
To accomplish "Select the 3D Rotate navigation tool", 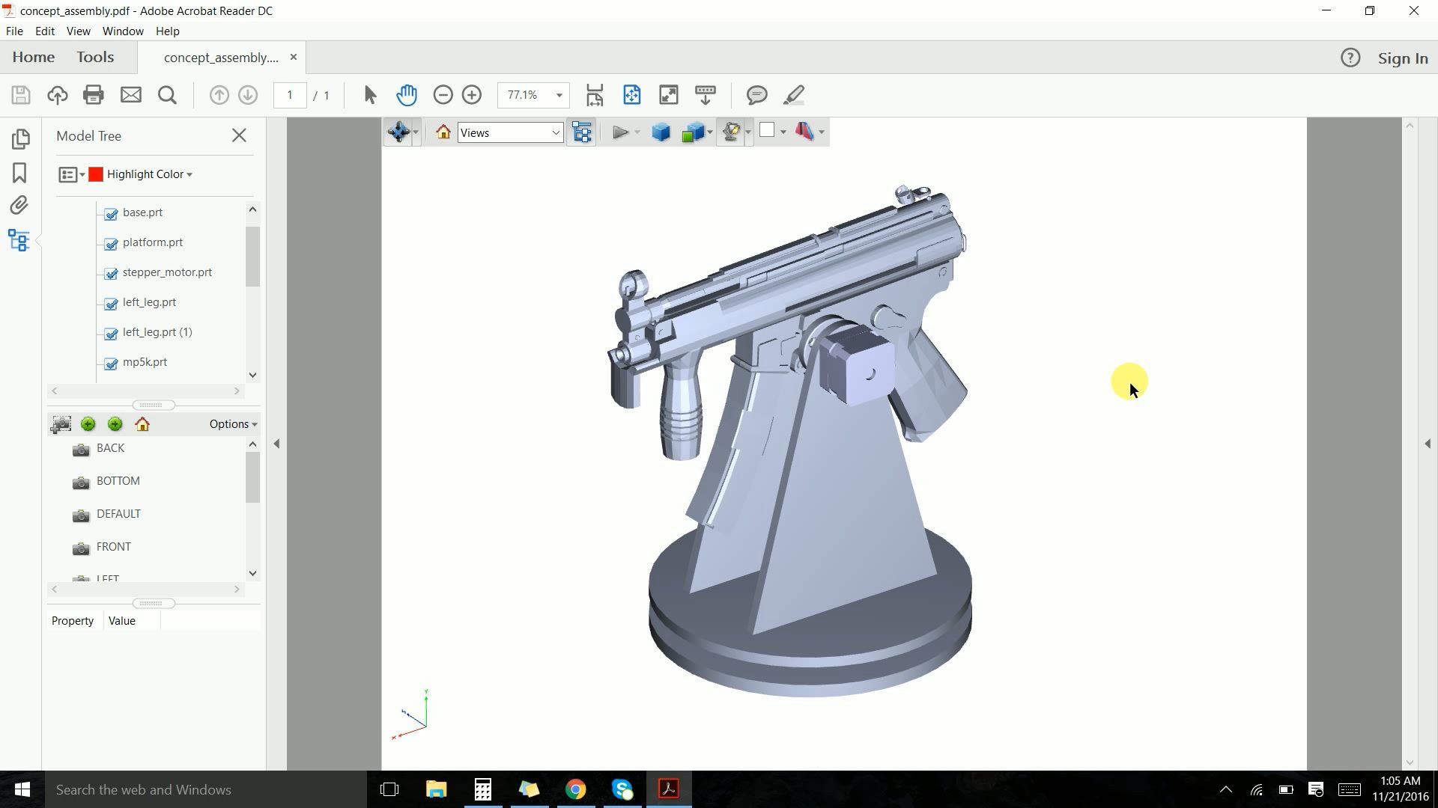I will click(x=399, y=132).
